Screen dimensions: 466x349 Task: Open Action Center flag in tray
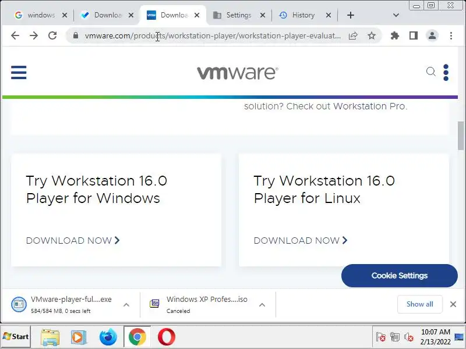pyautogui.click(x=381, y=337)
